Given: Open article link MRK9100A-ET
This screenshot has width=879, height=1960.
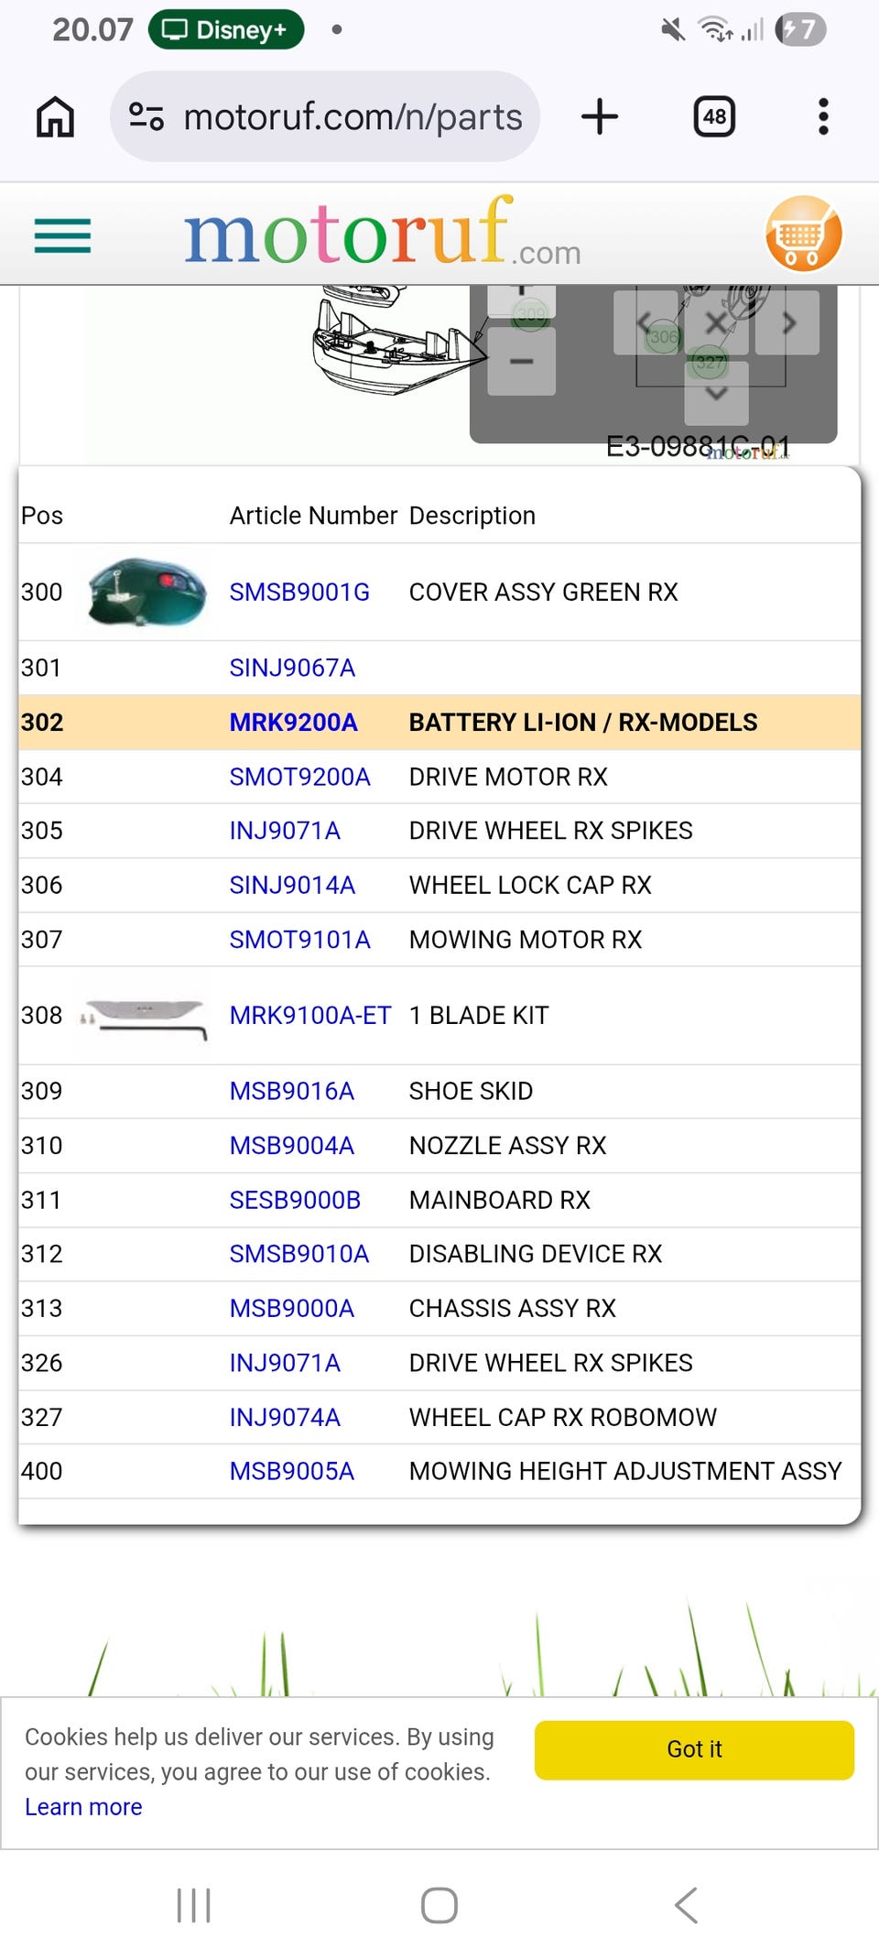Looking at the screenshot, I should click(x=310, y=1016).
